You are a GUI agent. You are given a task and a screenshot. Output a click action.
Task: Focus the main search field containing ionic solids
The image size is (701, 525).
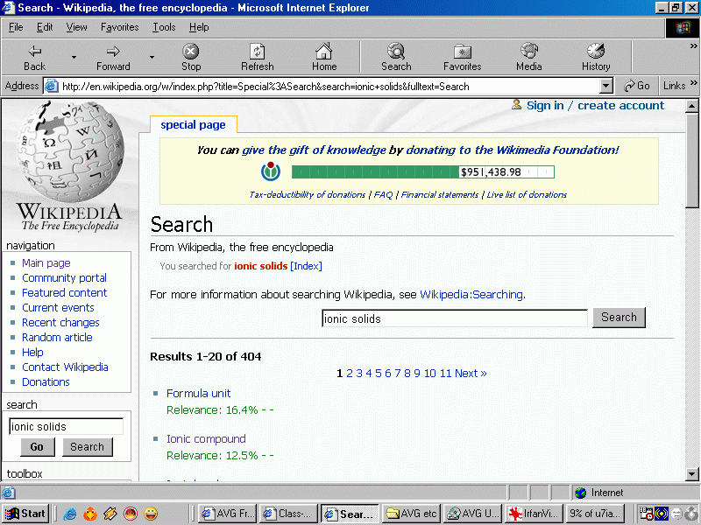pos(455,318)
